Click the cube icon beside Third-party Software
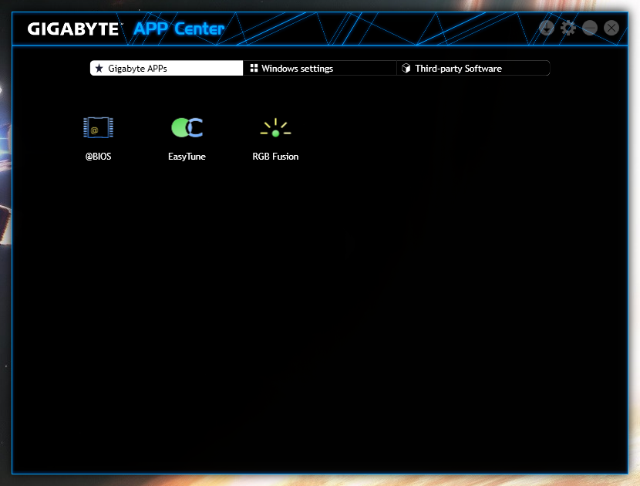640x486 pixels. pyautogui.click(x=406, y=69)
